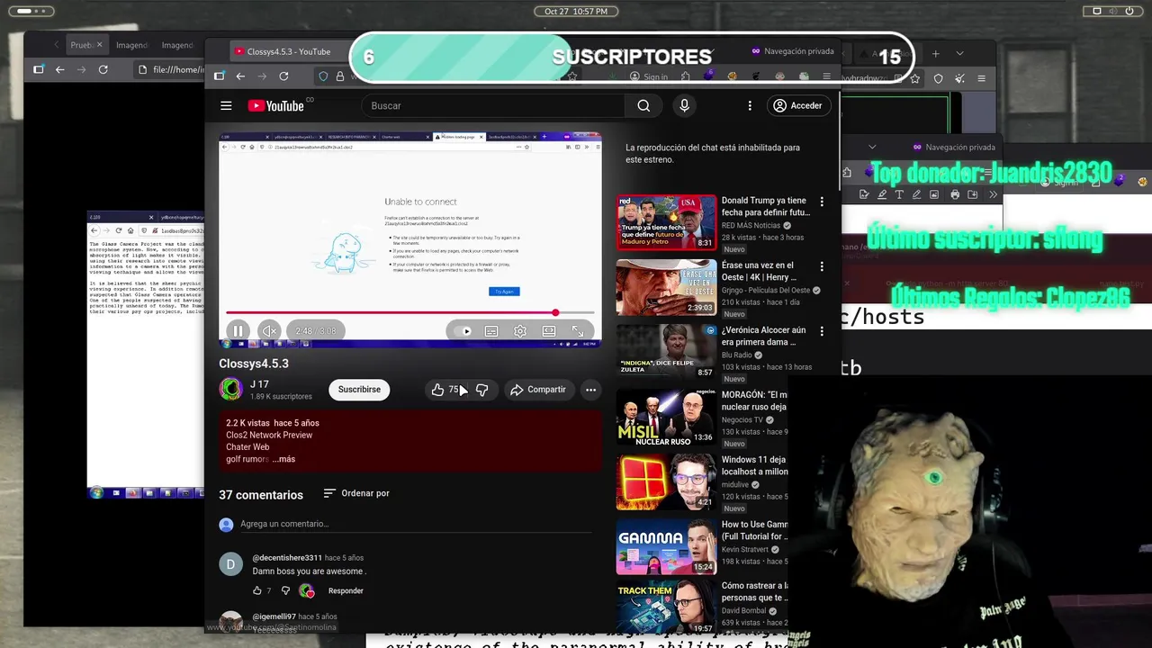Screen dimensions: 1152x648
Task: Open options menu for the Donald Trump video
Action: (x=821, y=202)
